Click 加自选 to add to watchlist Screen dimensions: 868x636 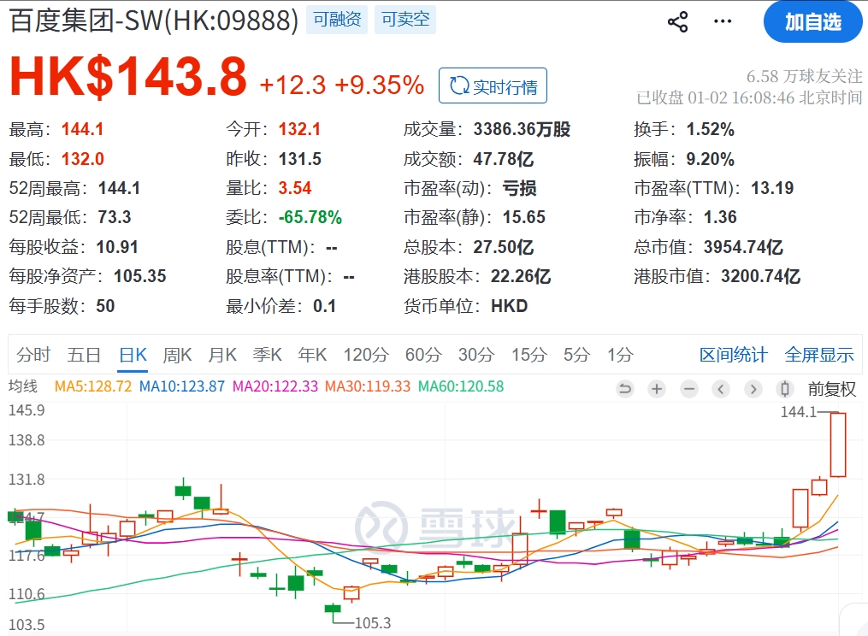coord(812,22)
